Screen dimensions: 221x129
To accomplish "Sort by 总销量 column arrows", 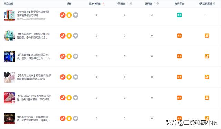I will coord(154,4).
